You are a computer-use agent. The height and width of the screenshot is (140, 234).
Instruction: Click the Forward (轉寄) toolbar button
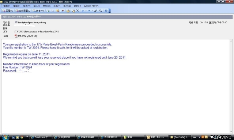(38, 11)
